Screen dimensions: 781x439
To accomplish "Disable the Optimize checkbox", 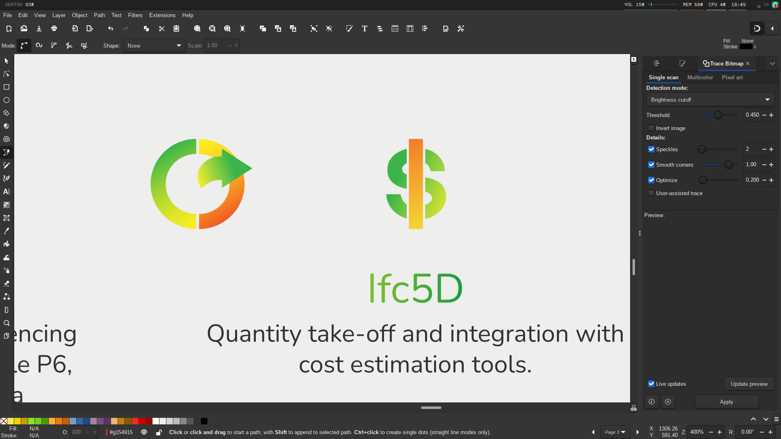I will (651, 180).
